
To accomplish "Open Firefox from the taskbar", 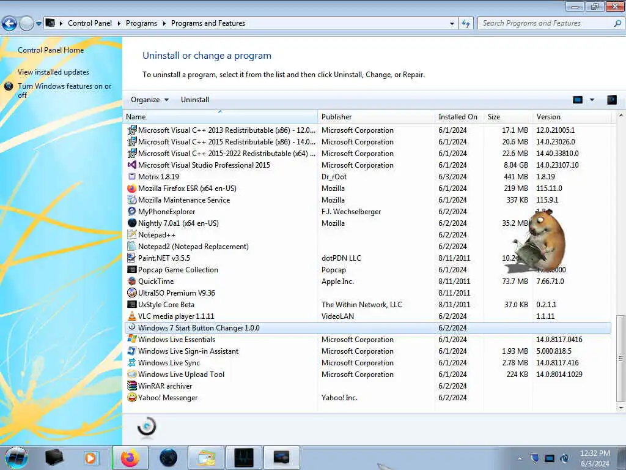I will click(130, 458).
